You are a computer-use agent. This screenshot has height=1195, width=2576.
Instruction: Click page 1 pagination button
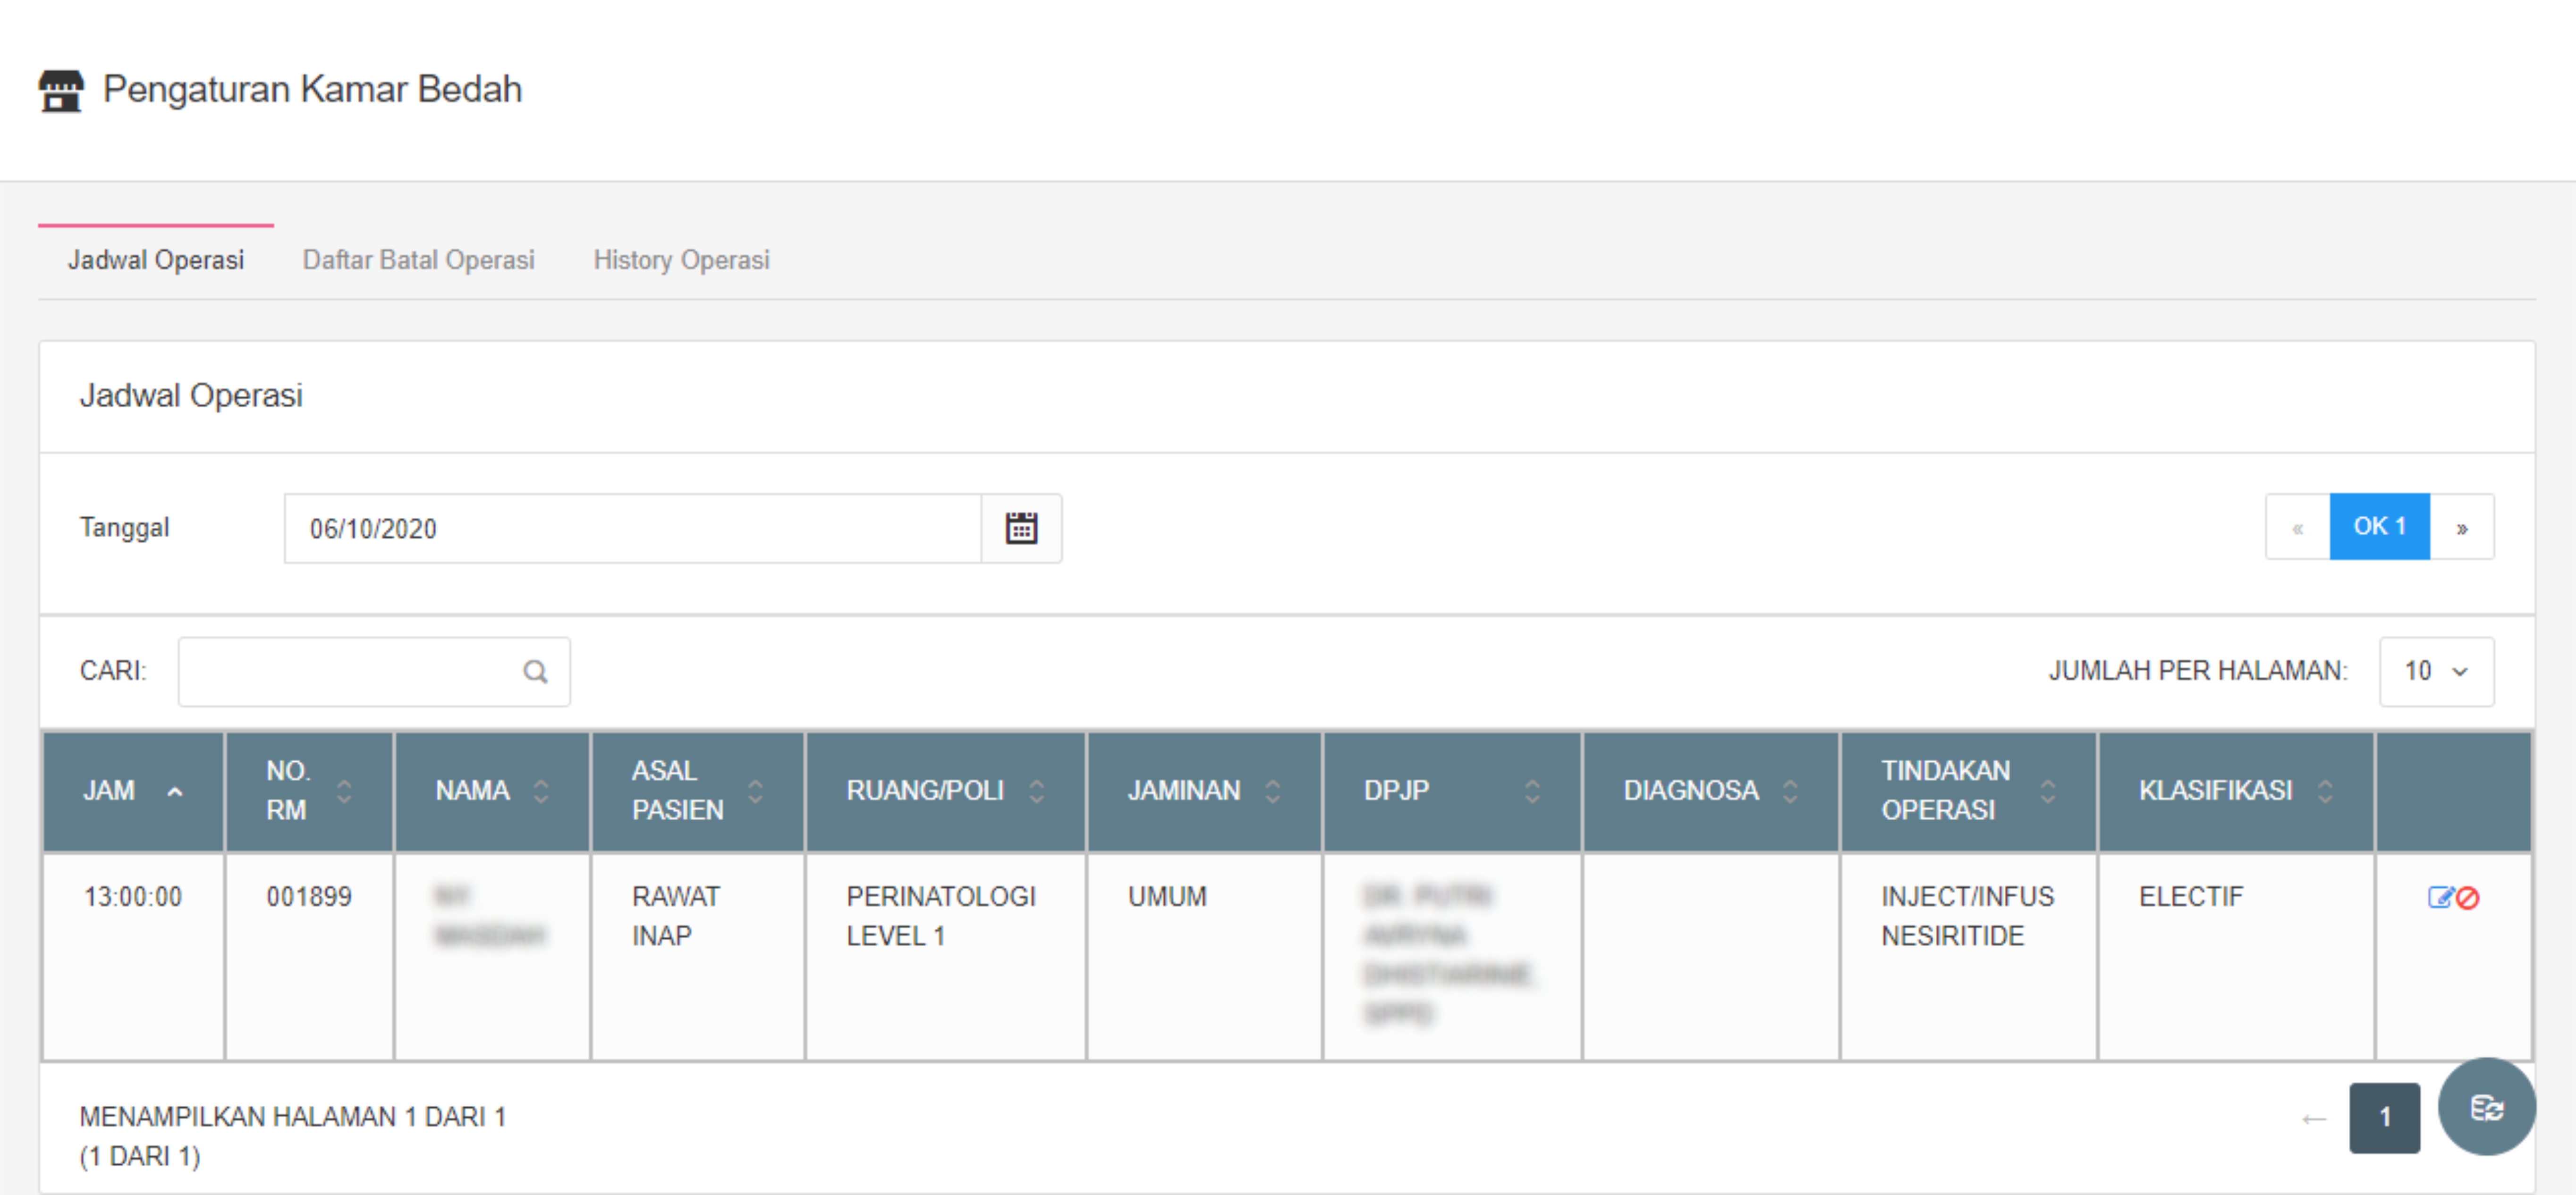[x=2384, y=1118]
